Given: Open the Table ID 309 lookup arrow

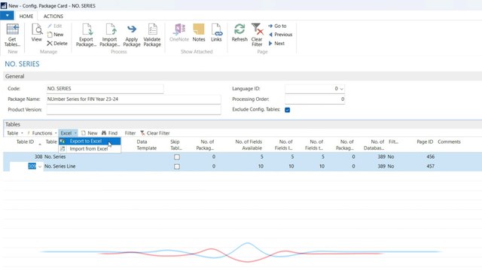Looking at the screenshot, I should 40,166.
